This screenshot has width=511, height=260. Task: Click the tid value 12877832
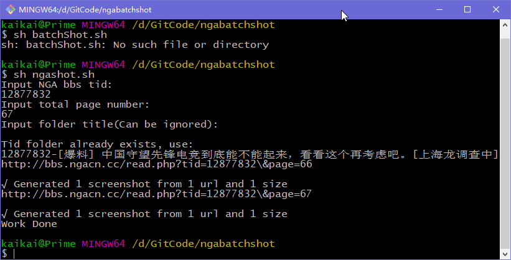tap(26, 95)
